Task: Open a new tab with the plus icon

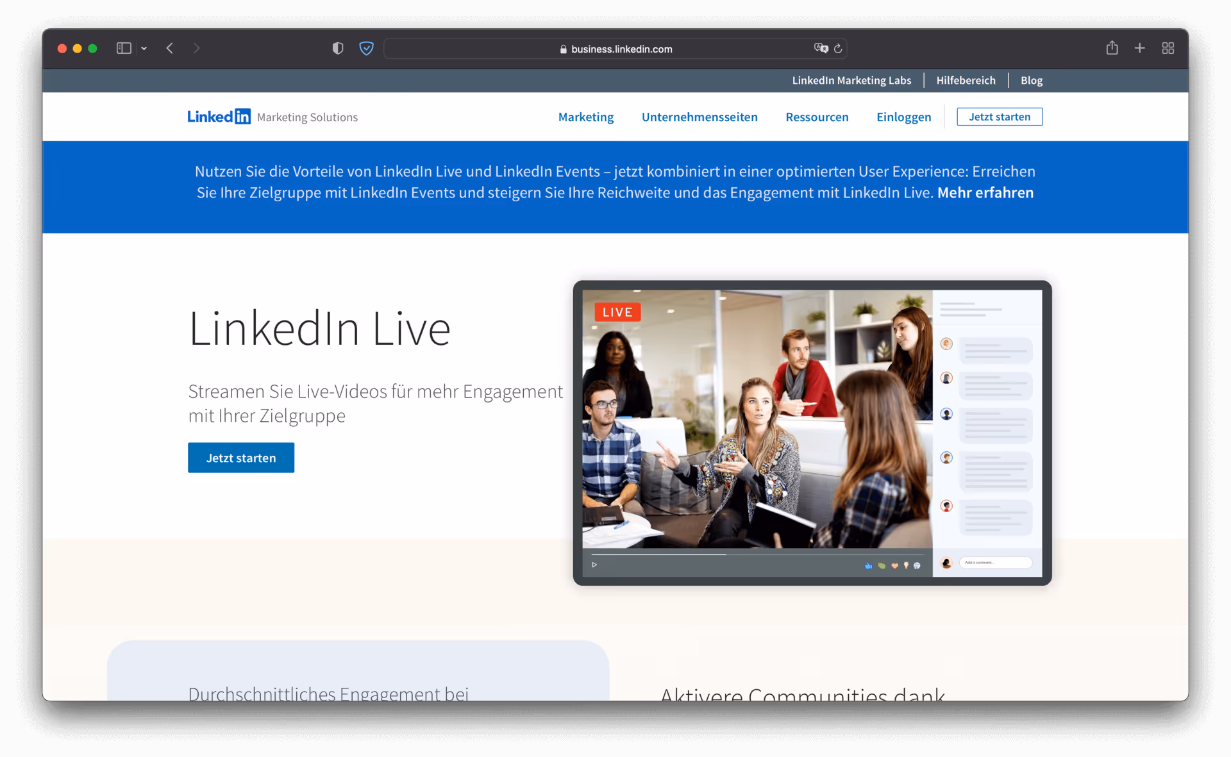Action: 1139,48
